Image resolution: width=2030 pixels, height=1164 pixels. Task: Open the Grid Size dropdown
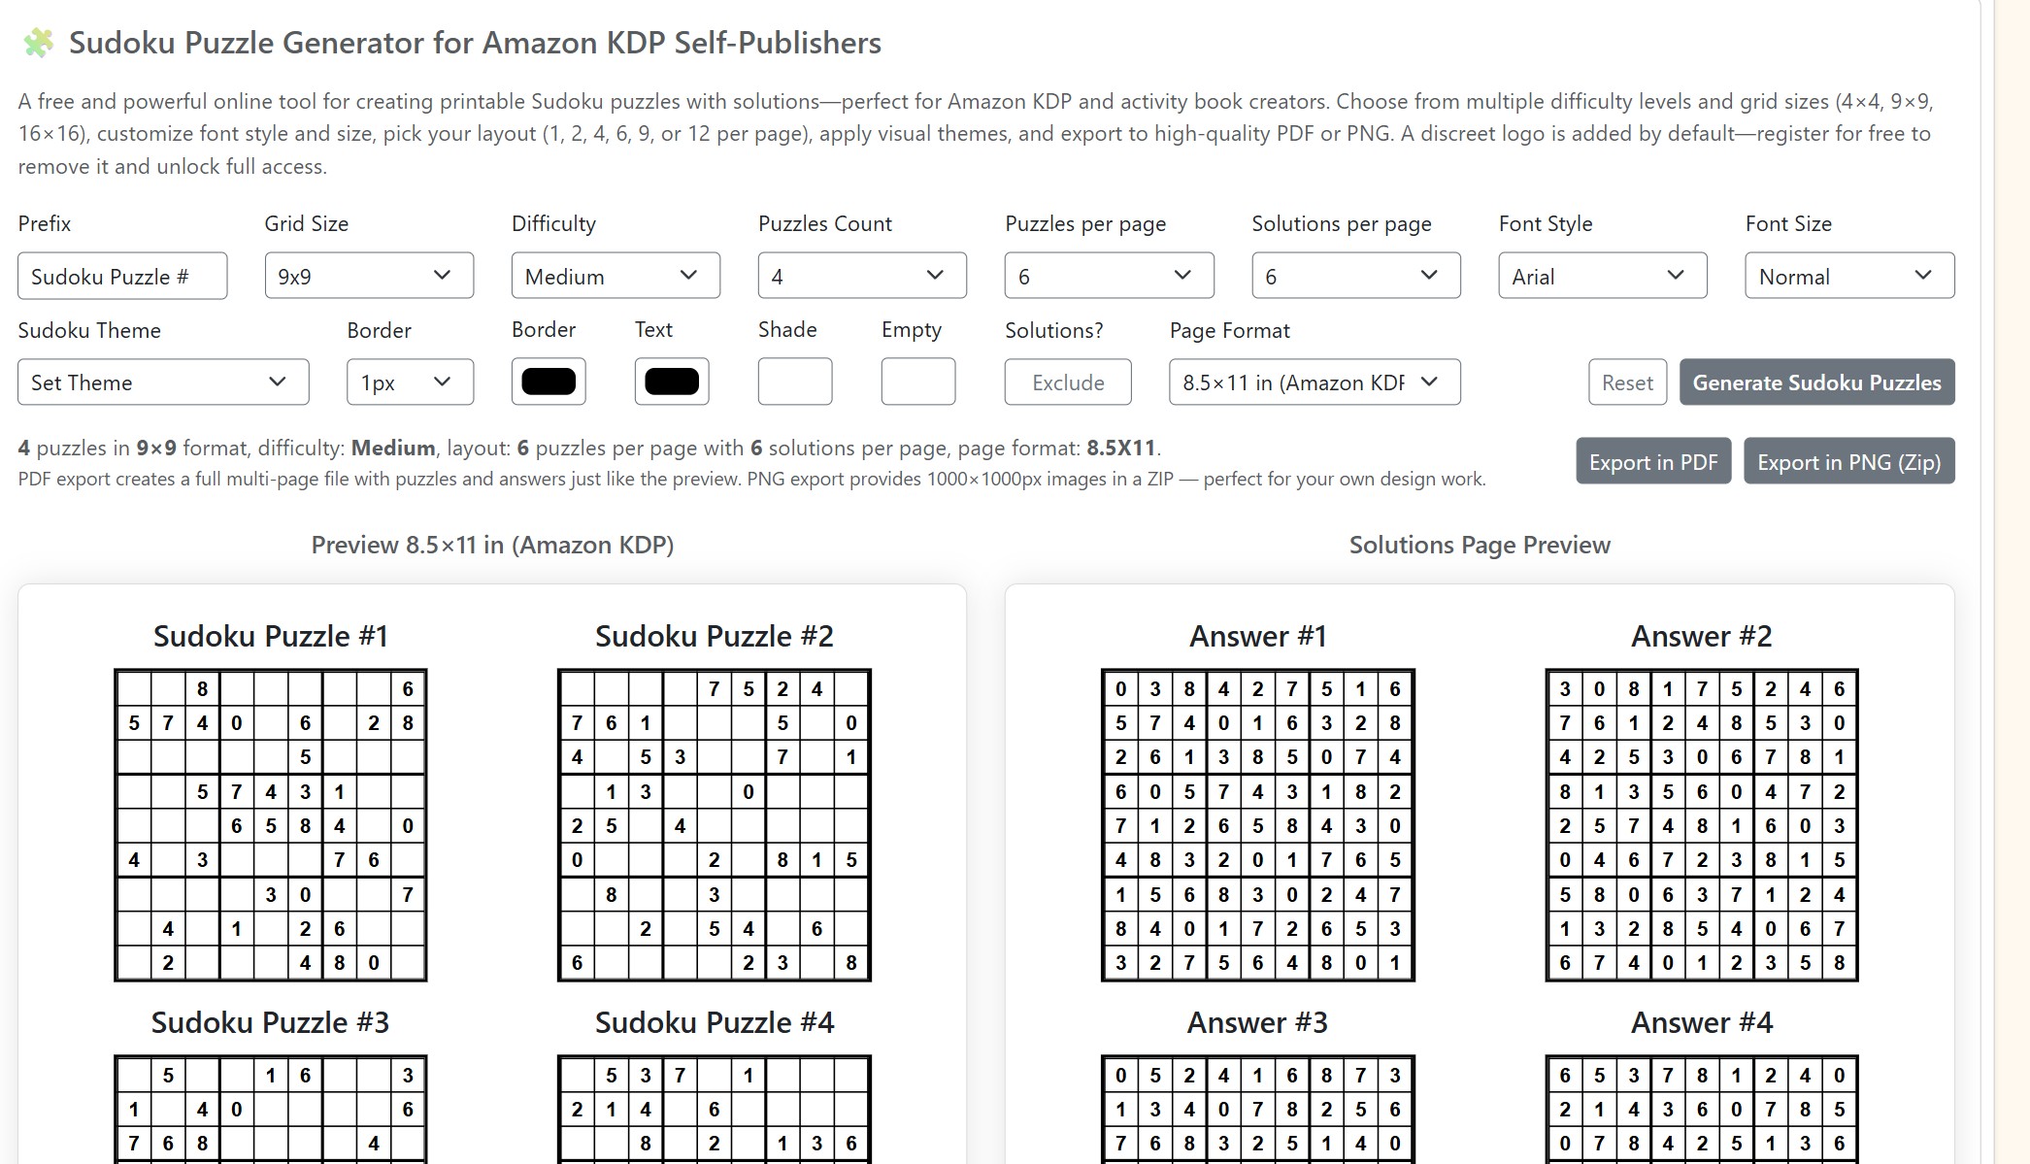click(x=369, y=276)
